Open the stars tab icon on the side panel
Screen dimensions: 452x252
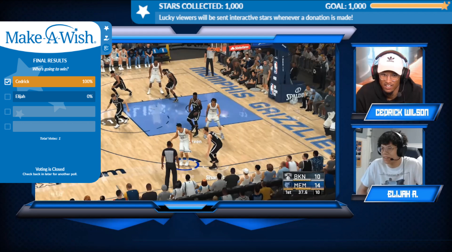(x=106, y=28)
